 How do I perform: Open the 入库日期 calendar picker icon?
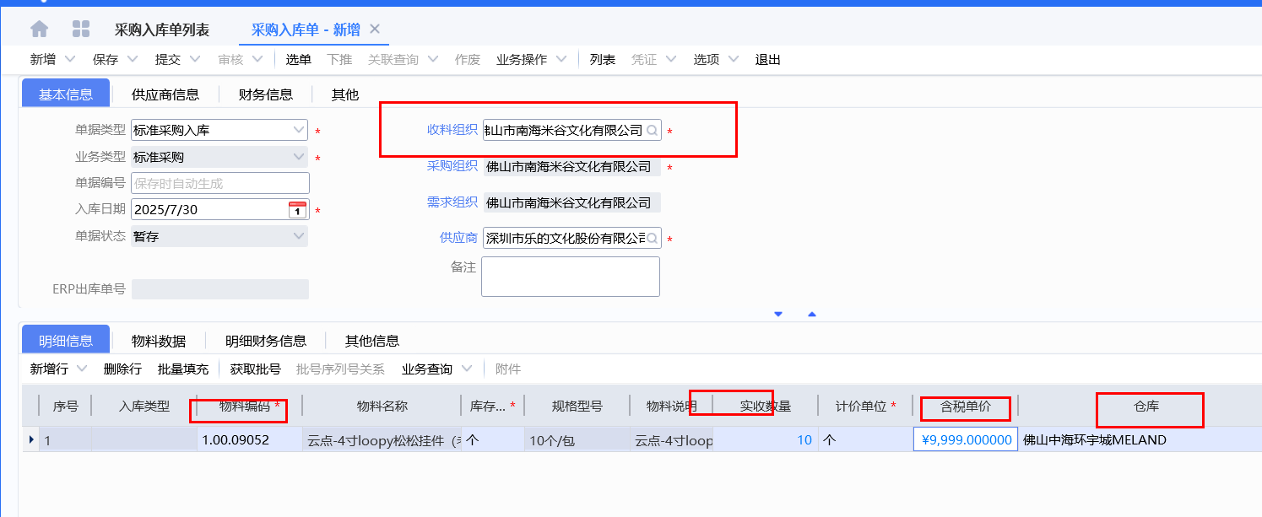[x=297, y=209]
